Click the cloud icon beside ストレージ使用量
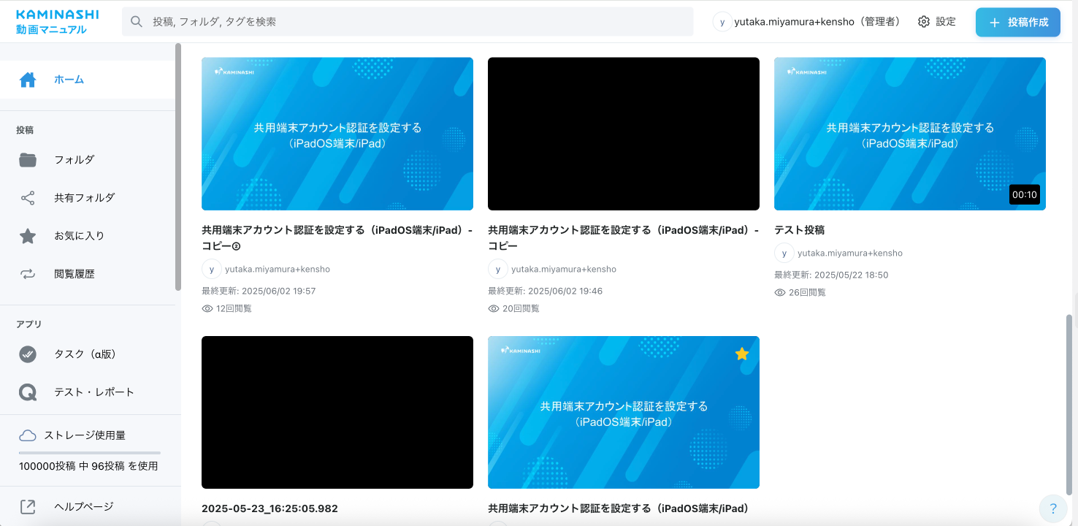Image resolution: width=1078 pixels, height=526 pixels. tap(28, 435)
